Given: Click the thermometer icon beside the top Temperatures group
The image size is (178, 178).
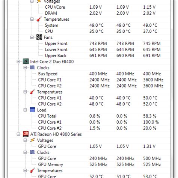Looking at the screenshot, I should point(39,19).
